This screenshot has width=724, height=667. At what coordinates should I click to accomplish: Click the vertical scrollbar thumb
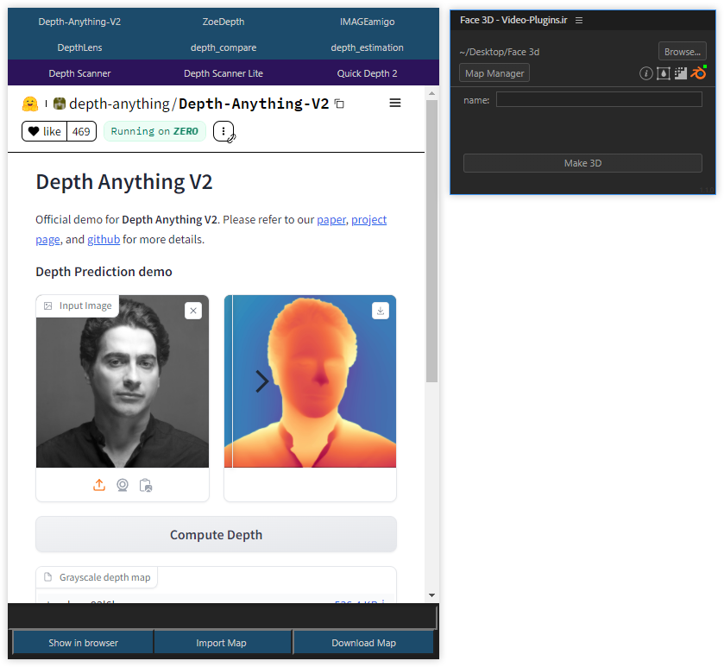pos(431,241)
